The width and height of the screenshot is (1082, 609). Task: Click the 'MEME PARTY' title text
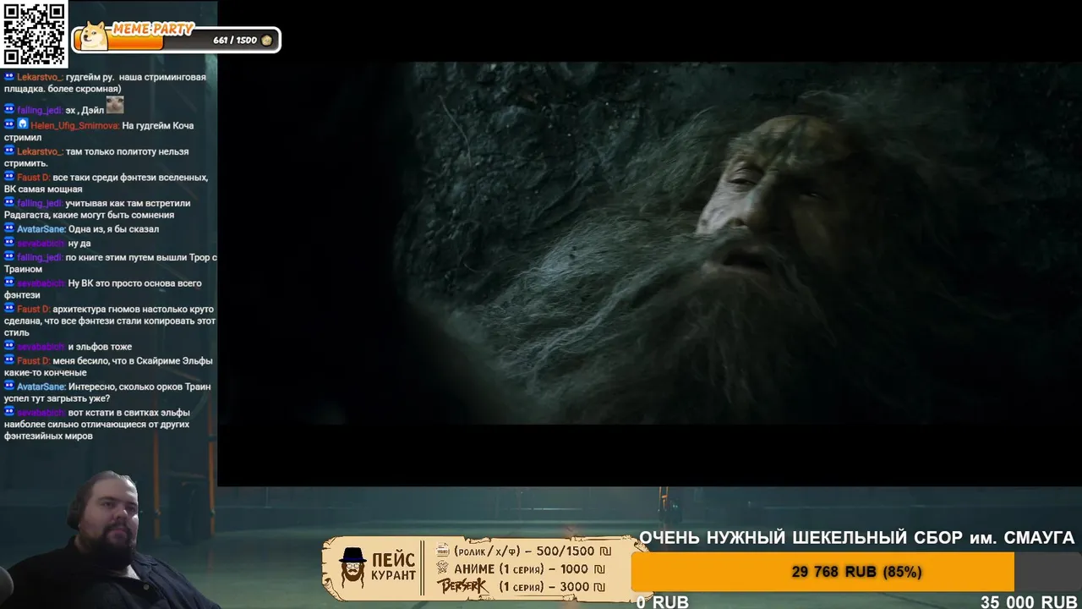point(152,29)
